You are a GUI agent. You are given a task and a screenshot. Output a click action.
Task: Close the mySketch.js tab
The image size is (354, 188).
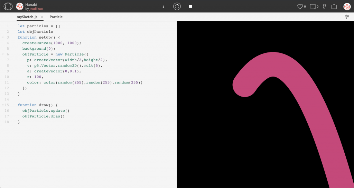click(42, 17)
